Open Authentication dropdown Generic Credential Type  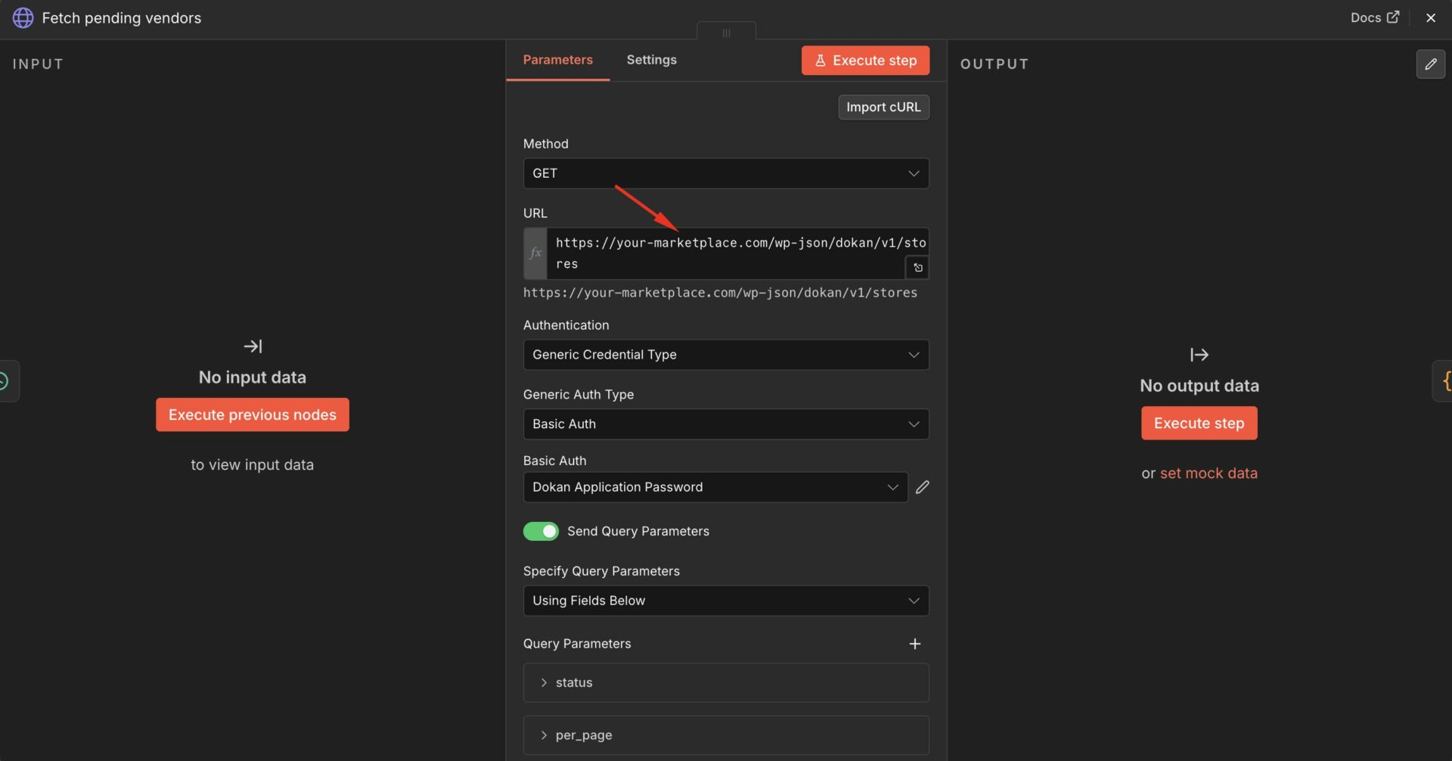tap(725, 355)
